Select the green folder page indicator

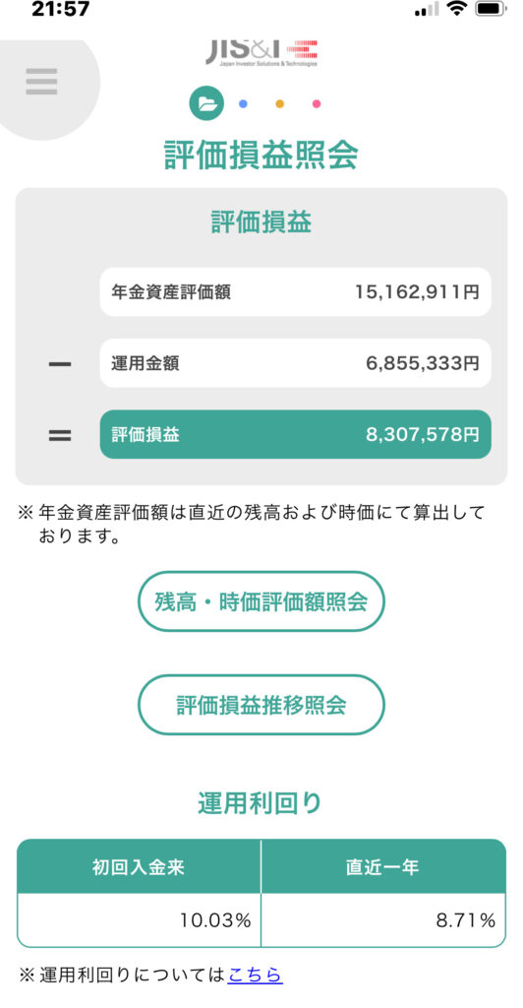coord(206,103)
